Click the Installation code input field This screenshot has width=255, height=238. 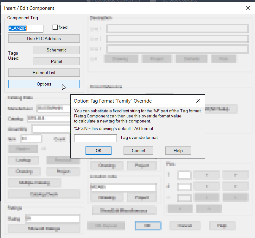coord(123,187)
